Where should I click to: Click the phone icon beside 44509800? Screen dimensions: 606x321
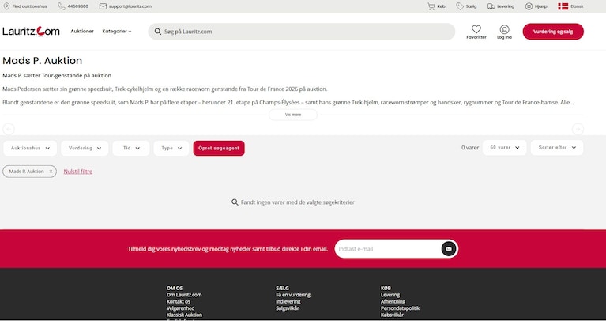[62, 6]
